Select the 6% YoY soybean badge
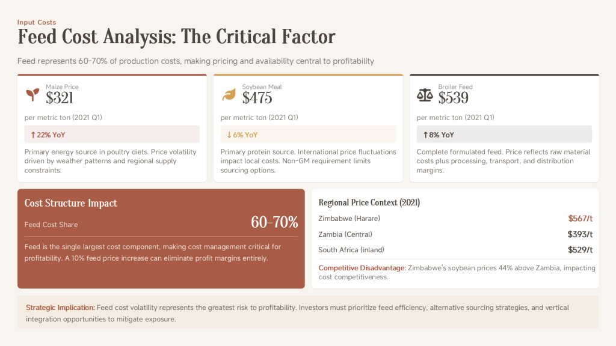 click(308, 134)
